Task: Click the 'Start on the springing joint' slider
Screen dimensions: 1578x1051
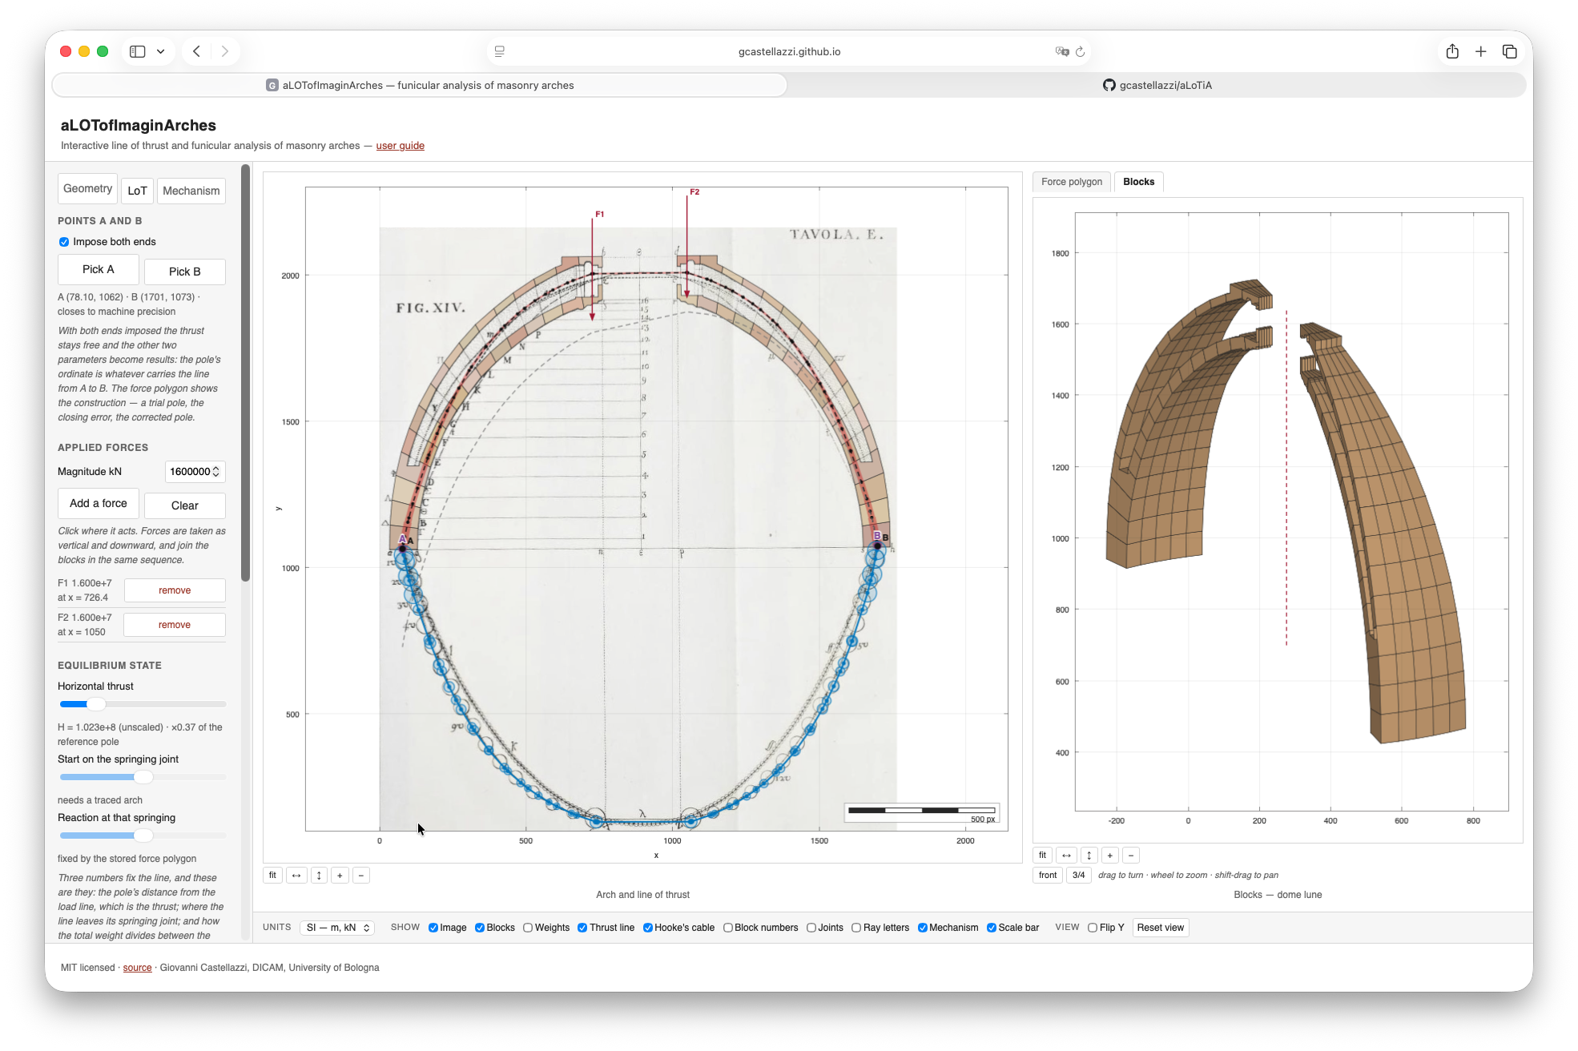Action: tap(143, 777)
